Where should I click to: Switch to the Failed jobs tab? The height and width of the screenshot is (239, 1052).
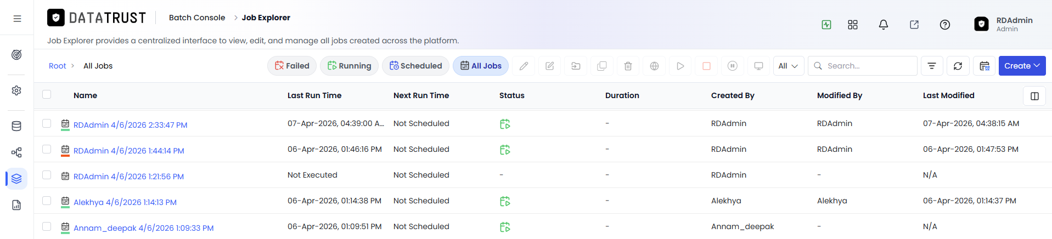point(292,66)
